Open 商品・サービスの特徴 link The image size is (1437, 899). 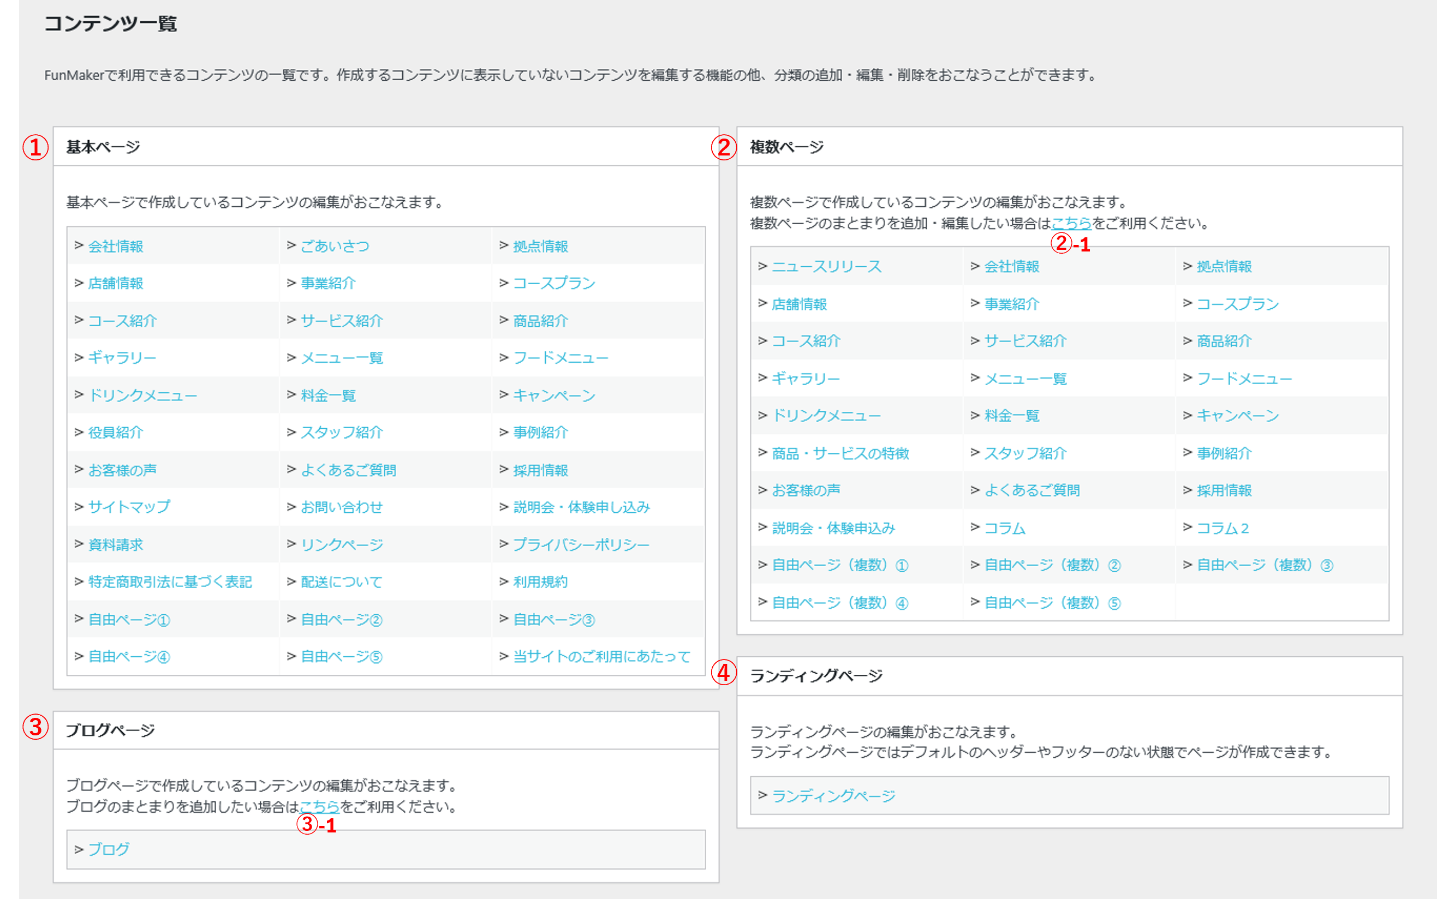(840, 454)
